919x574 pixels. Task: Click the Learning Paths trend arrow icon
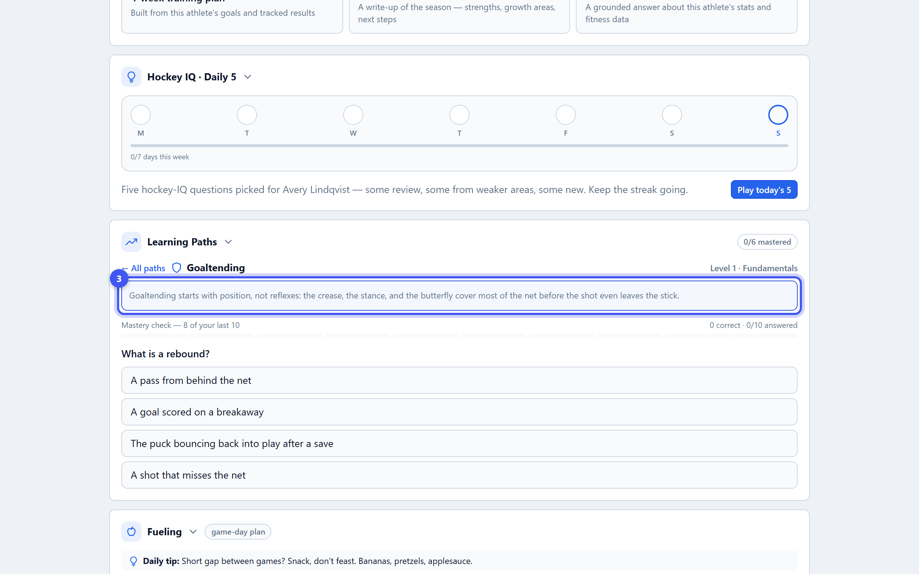(131, 242)
